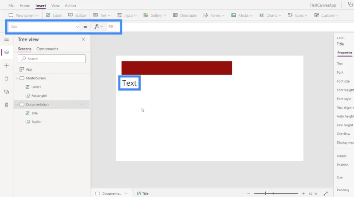The width and height of the screenshot is (354, 197).
Task: Select the Title label in tree
Action: tap(35, 113)
